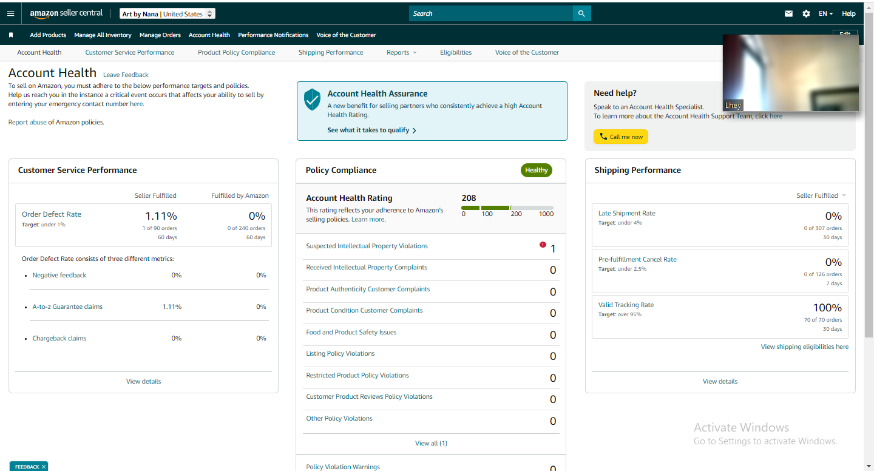Screen dimensions: 874x471
Task: Click the Account Health Rating score 208
Action: 469,198
